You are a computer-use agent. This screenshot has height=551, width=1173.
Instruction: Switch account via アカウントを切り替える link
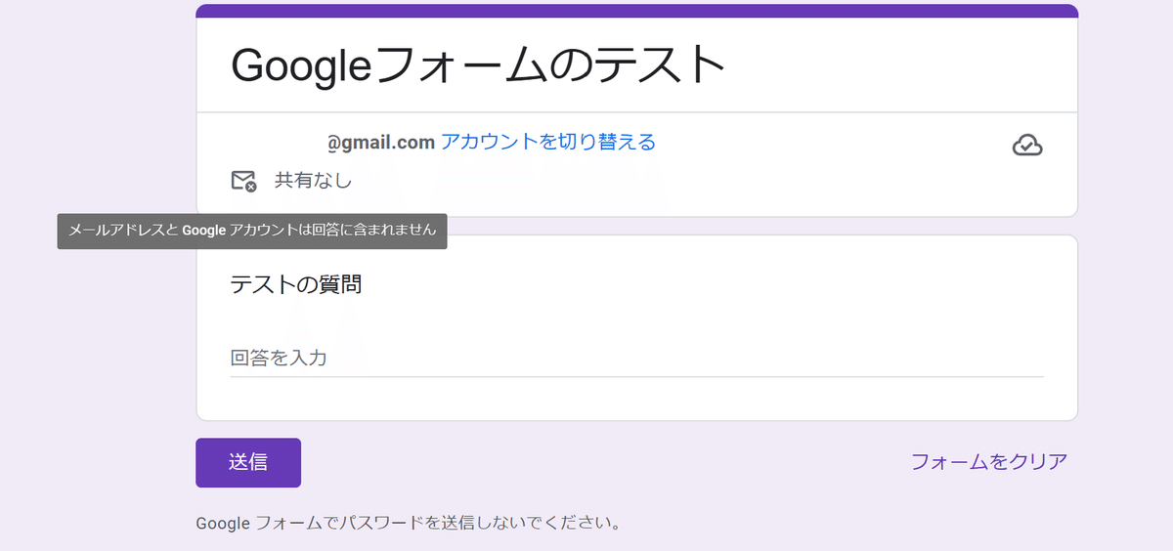(547, 142)
